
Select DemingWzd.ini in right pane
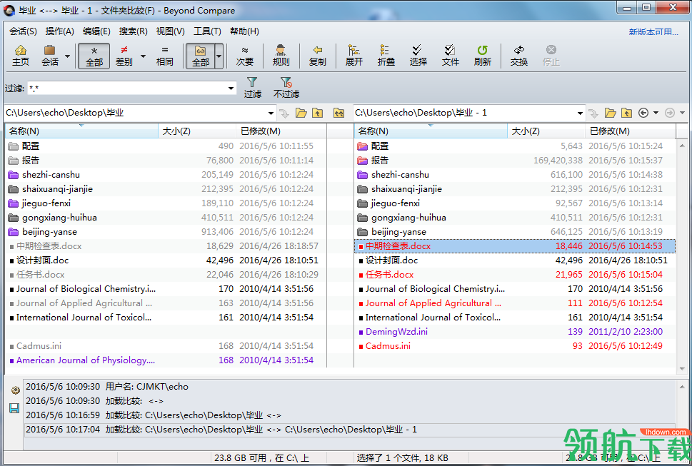tap(515, 332)
